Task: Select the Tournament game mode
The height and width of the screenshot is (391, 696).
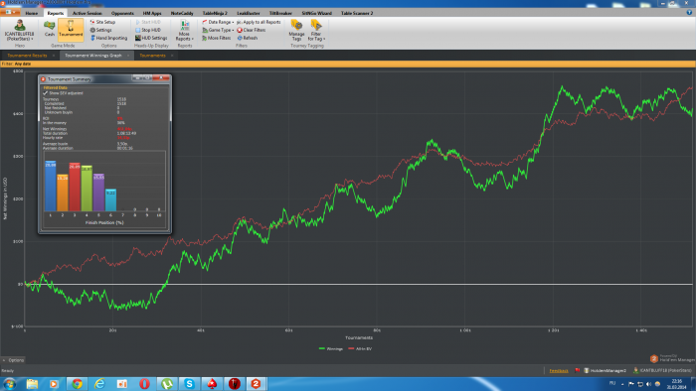Action: click(71, 30)
